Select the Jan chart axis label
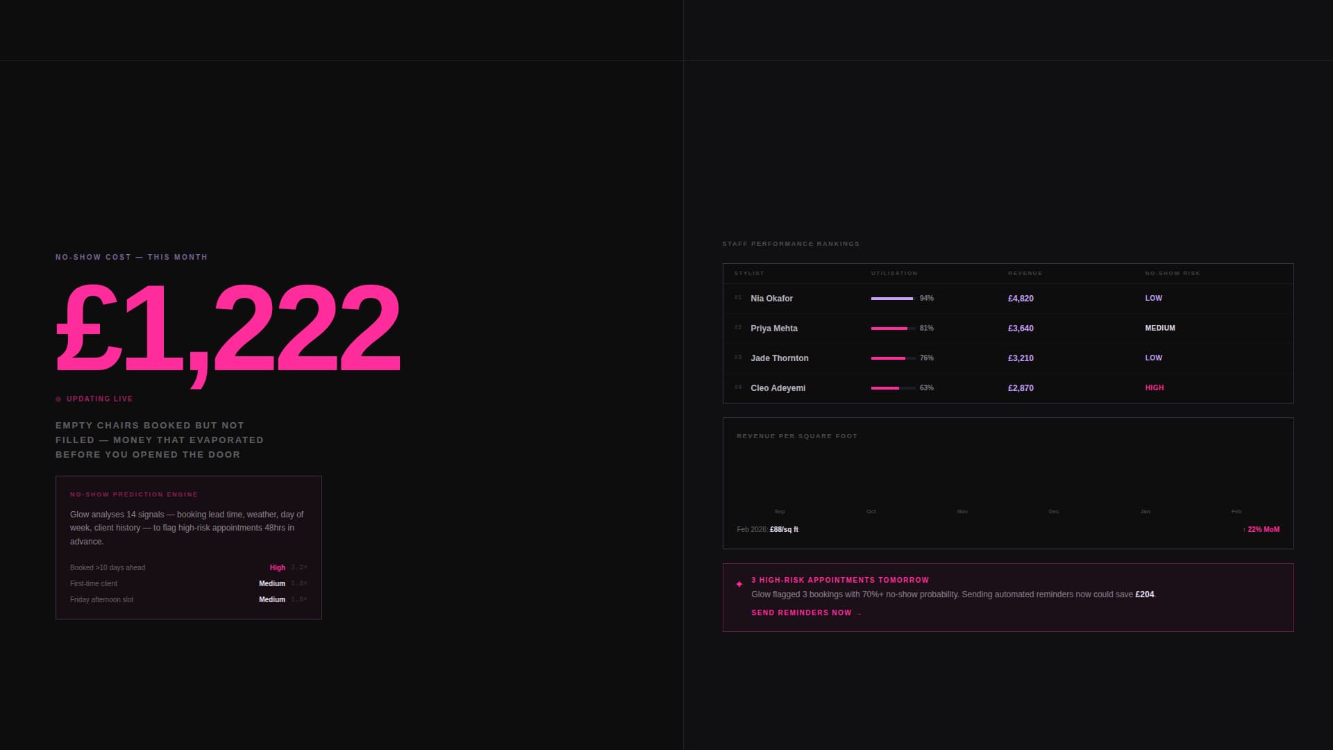Image resolution: width=1333 pixels, height=750 pixels. pyautogui.click(x=1145, y=512)
